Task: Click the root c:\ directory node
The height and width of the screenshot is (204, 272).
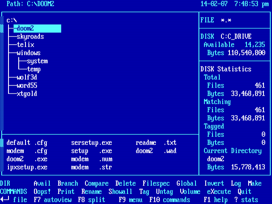Action: pyautogui.click(x=11, y=20)
